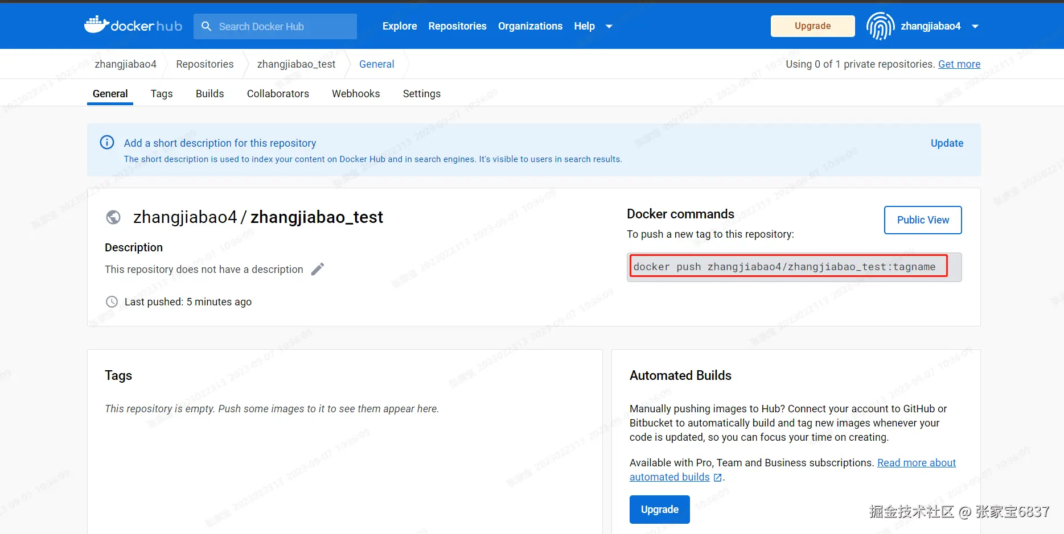This screenshot has height=534, width=1064.
Task: Open the Collaborators tab
Action: tap(278, 94)
